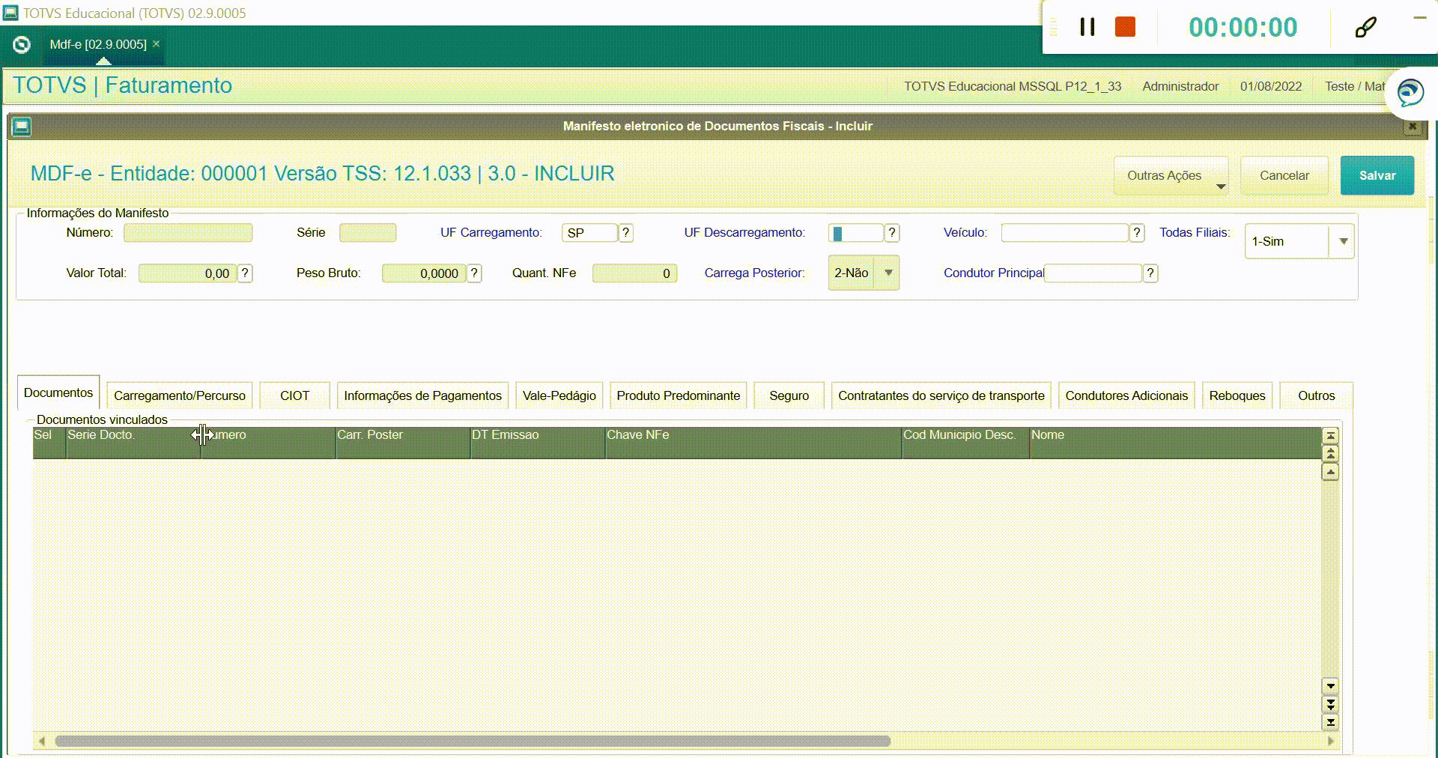This screenshot has height=758, width=1438.
Task: Click the Nome column header
Action: click(1176, 443)
